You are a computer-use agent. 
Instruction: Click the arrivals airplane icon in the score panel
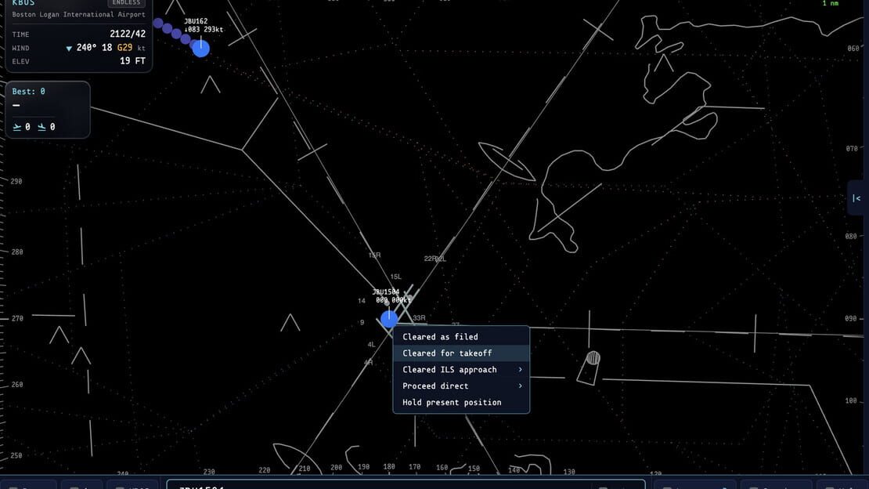coord(41,127)
